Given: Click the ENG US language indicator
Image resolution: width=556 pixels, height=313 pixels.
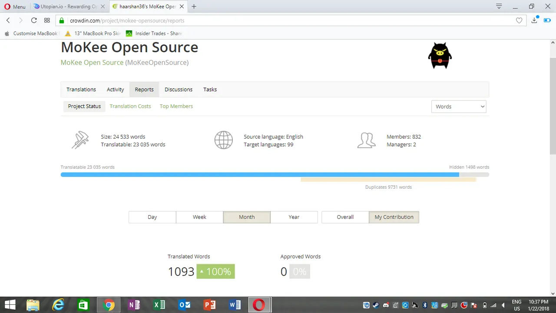Looking at the screenshot, I should [516, 305].
